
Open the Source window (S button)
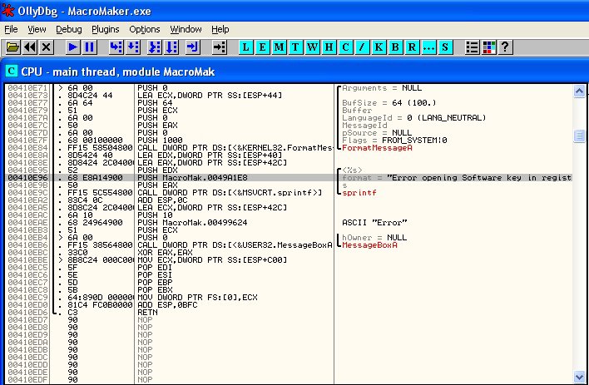[x=445, y=47]
